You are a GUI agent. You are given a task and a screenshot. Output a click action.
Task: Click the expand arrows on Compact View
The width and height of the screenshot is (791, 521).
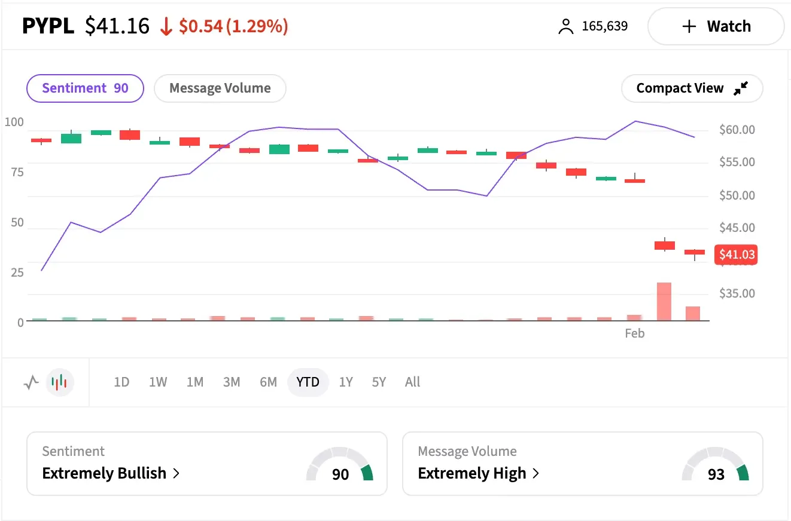pos(741,88)
